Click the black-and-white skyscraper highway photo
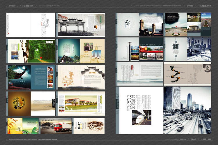This screenshot has width=218, height=145. click(187, 110)
